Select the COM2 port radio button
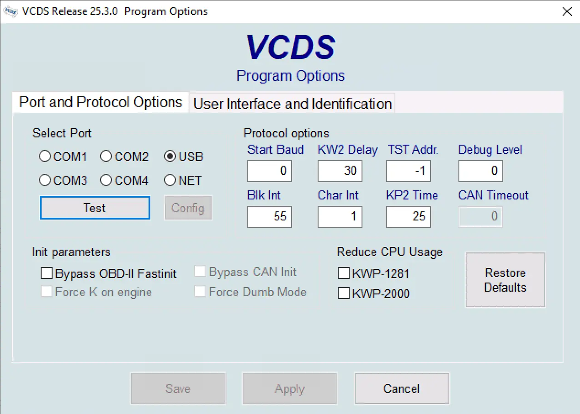 106,157
